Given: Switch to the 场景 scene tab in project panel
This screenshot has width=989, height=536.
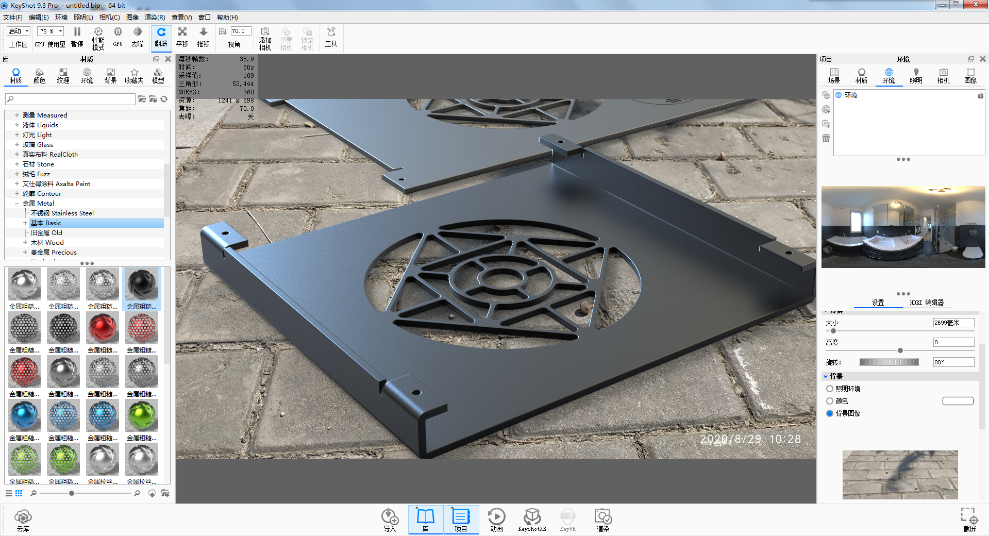Looking at the screenshot, I should click(834, 76).
